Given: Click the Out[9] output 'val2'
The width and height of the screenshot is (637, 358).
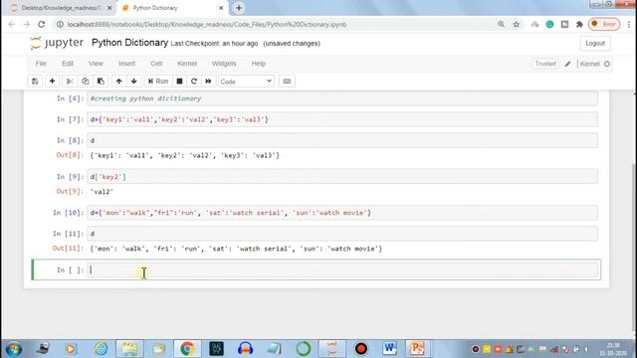Looking at the screenshot, I should coord(102,192).
